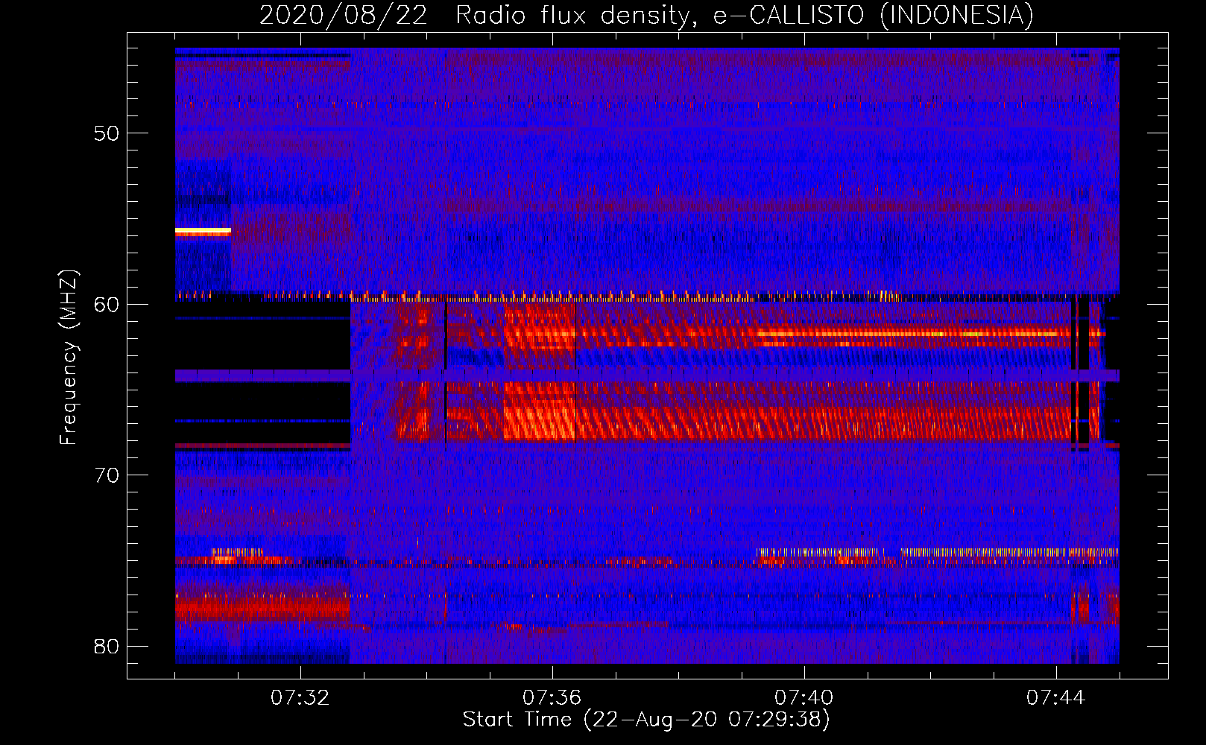This screenshot has height=745, width=1206.
Task: Click the 70 MHz frequency tick label
Action: click(x=107, y=475)
